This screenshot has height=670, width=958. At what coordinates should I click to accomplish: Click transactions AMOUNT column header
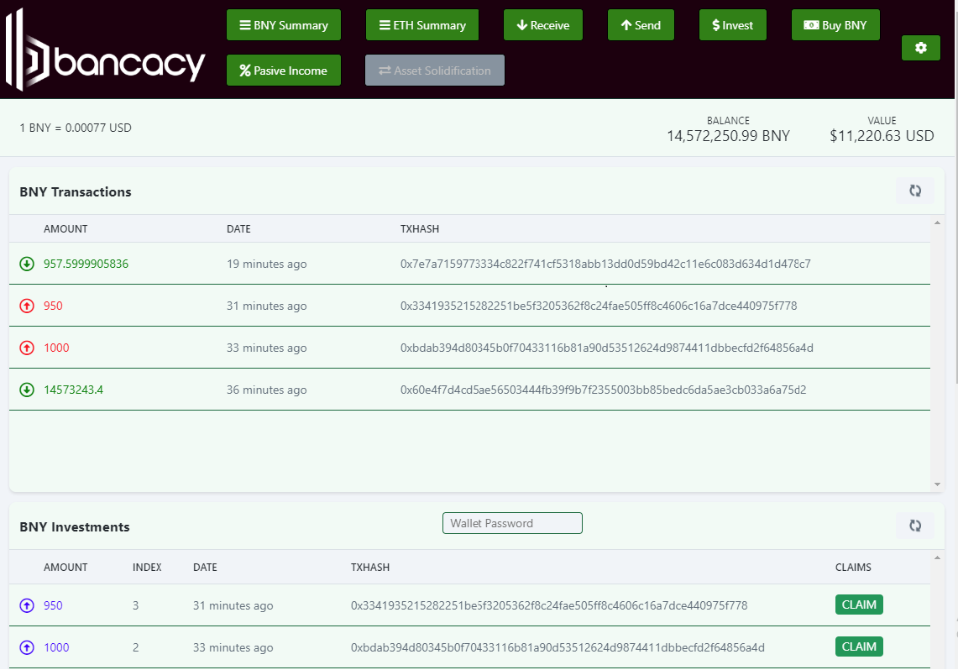point(65,228)
